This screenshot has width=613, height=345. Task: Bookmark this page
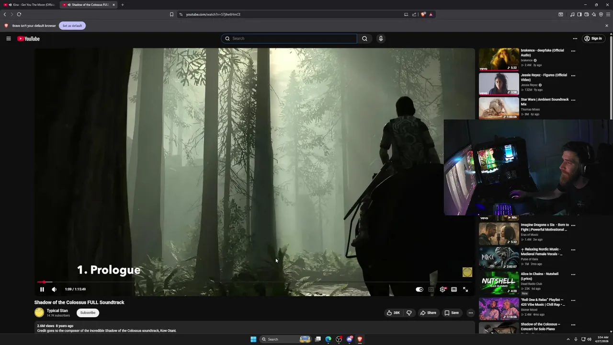[171, 14]
